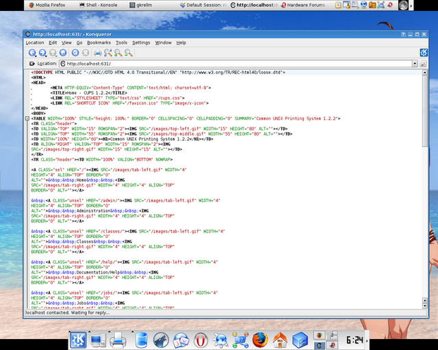Open the Settings menu
The height and width of the screenshot is (350, 438).
coord(141,42)
